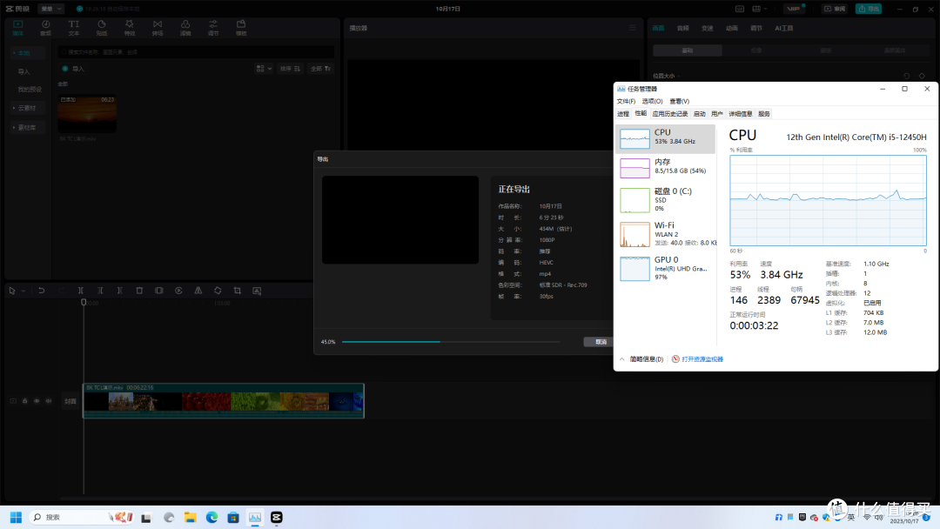The image size is (940, 529).
Task: Collapse Task Manager with 简略信息 arrow
Action: coord(641,359)
